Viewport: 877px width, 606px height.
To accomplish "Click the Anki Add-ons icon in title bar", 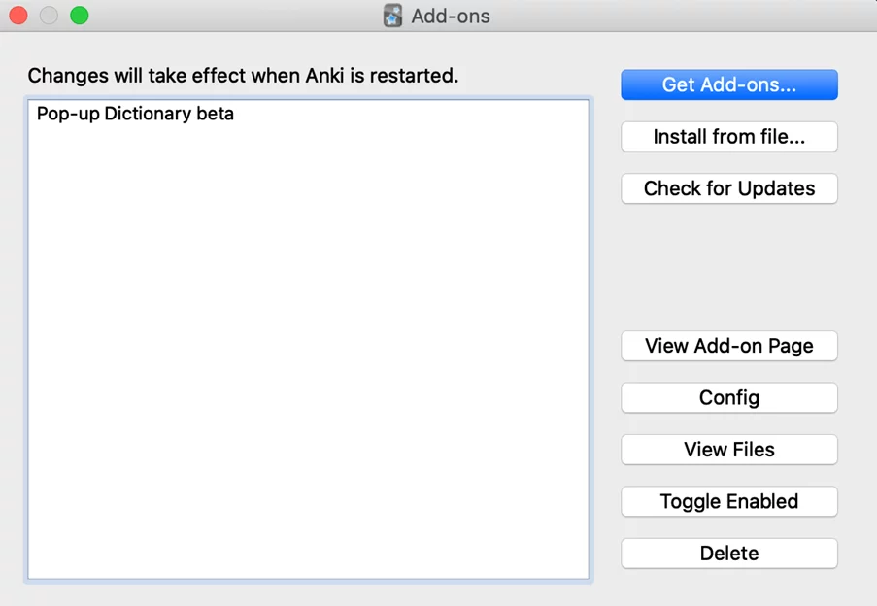I will click(392, 16).
